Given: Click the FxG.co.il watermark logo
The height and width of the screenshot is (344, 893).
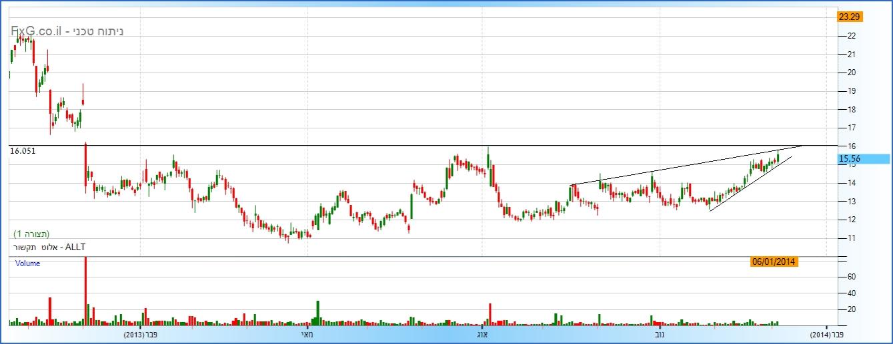Looking at the screenshot, I should click(x=67, y=31).
